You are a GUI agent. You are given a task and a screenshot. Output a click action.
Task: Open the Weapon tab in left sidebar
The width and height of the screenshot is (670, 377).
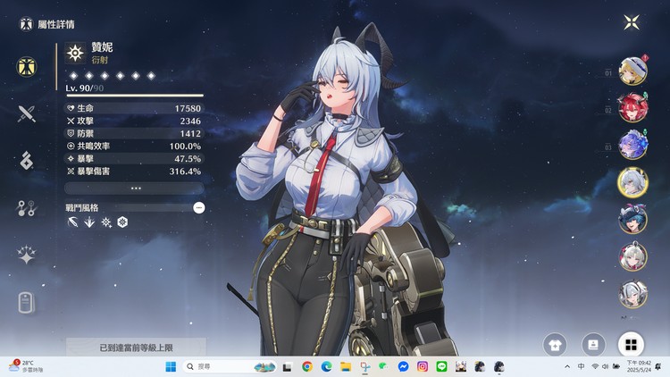(27, 113)
